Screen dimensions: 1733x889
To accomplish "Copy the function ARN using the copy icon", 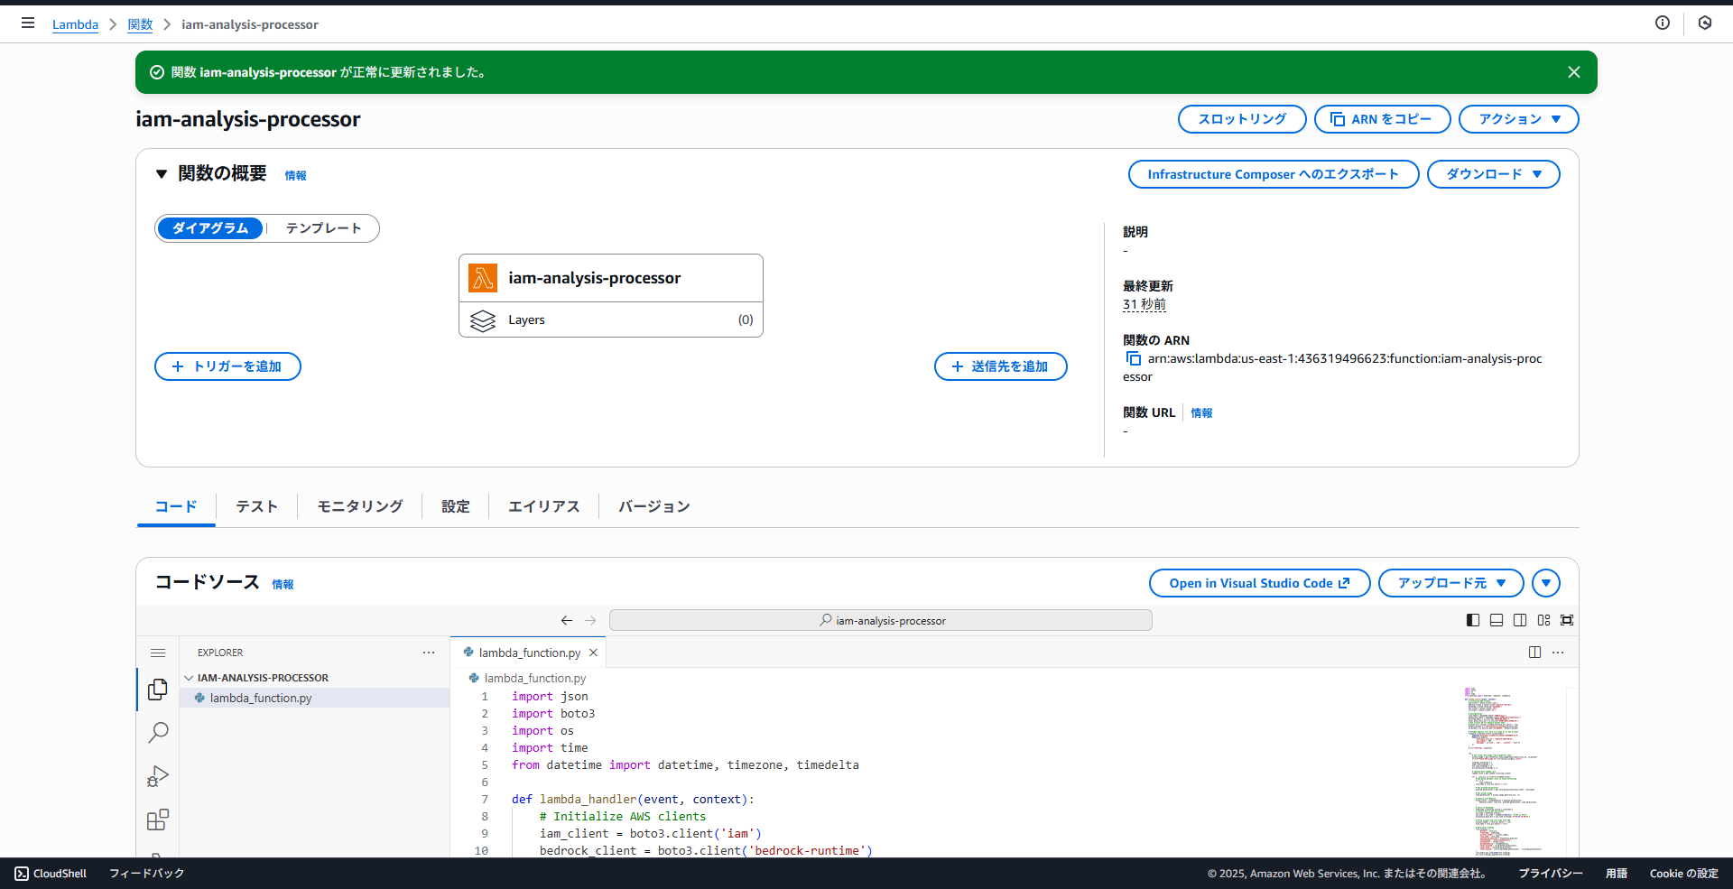I will tap(1134, 358).
